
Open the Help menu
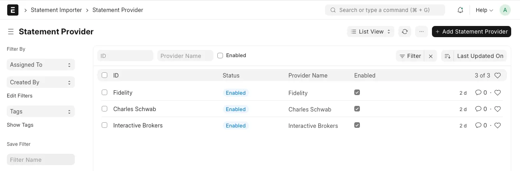tap(484, 10)
